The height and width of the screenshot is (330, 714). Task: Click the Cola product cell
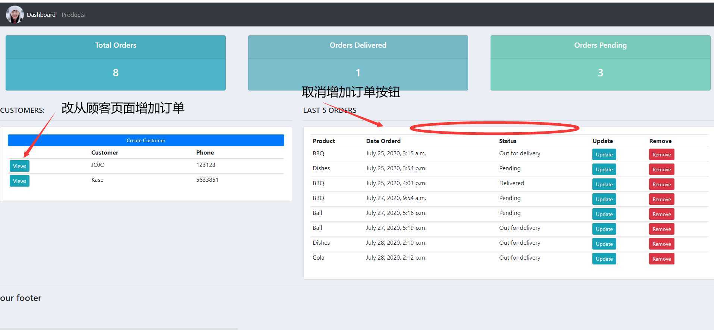pyautogui.click(x=319, y=257)
